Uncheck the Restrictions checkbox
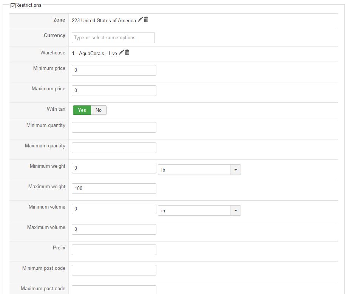The image size is (346, 294). 13,6
